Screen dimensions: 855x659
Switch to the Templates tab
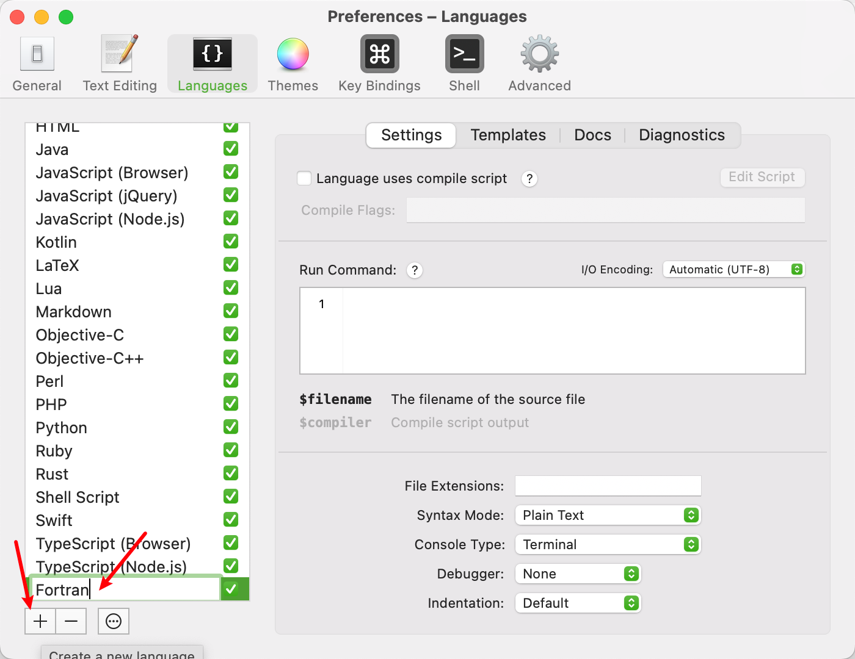508,135
